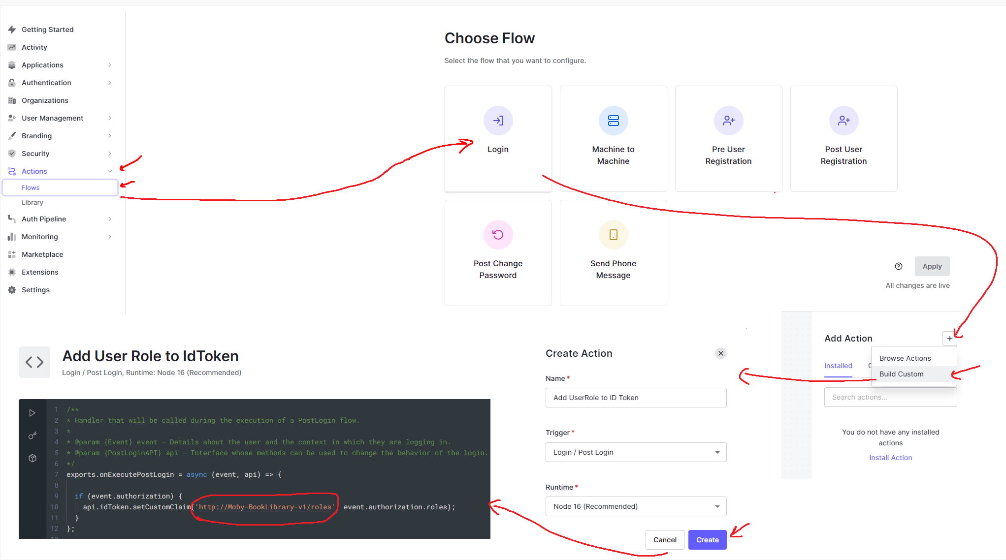Select Build Custom in Add Action menu
The width and height of the screenshot is (1006, 560).
903,374
